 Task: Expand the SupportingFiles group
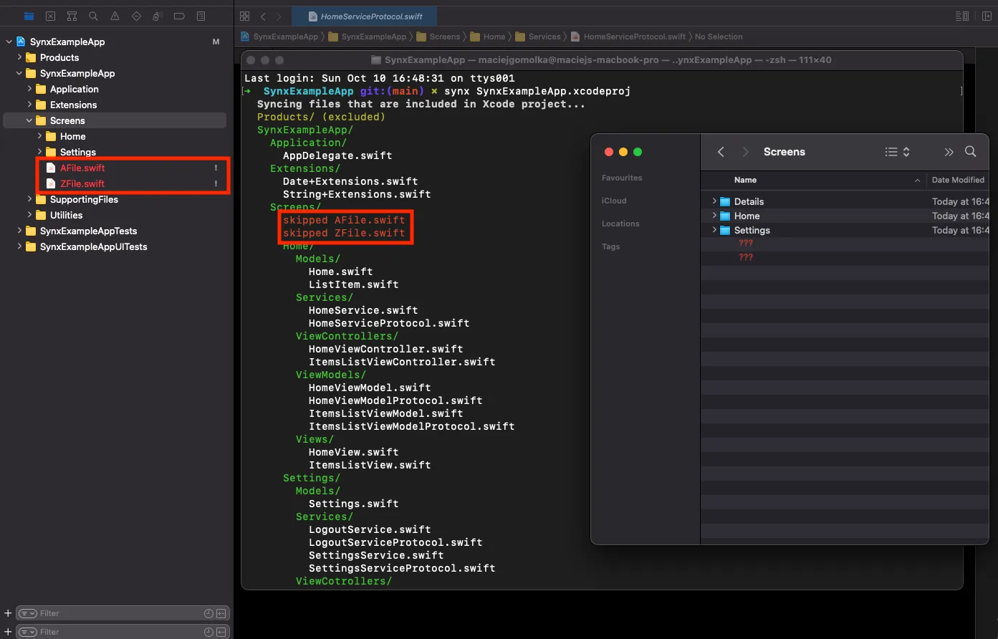coord(29,199)
